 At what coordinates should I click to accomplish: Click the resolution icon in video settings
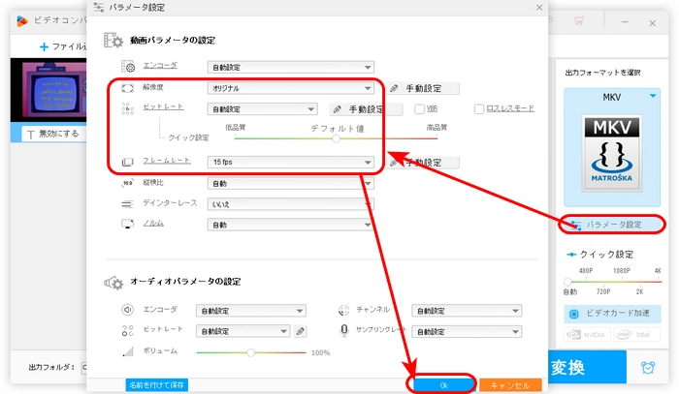click(127, 88)
